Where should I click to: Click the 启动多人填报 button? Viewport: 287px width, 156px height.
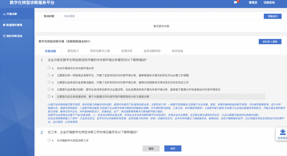[x=270, y=41]
